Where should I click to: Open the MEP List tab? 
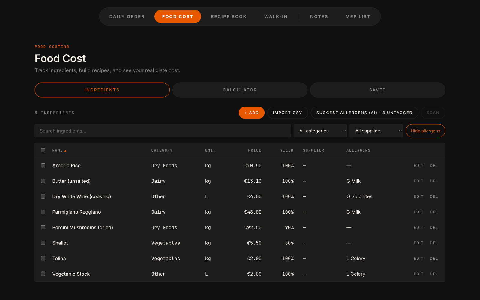(358, 16)
